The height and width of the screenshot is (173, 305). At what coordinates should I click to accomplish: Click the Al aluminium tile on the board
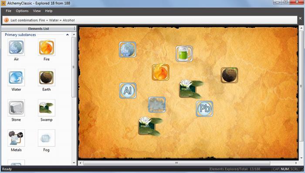tap(128, 91)
